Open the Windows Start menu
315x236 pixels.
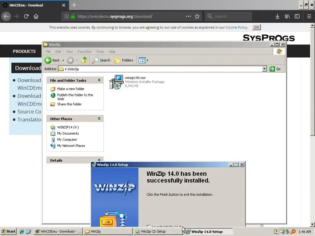[x=9, y=231]
